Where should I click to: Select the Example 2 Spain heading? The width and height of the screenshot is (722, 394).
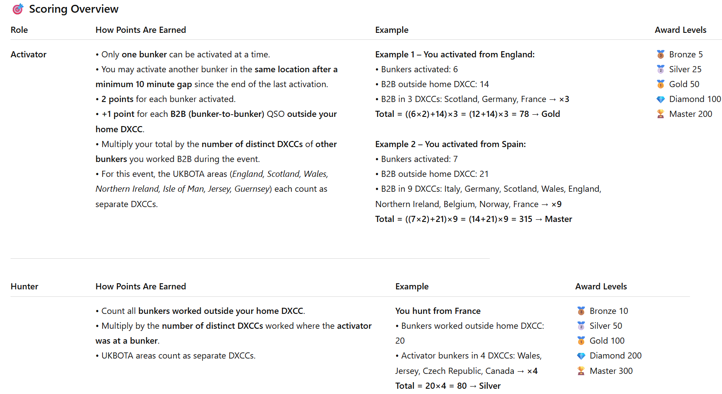click(x=450, y=144)
